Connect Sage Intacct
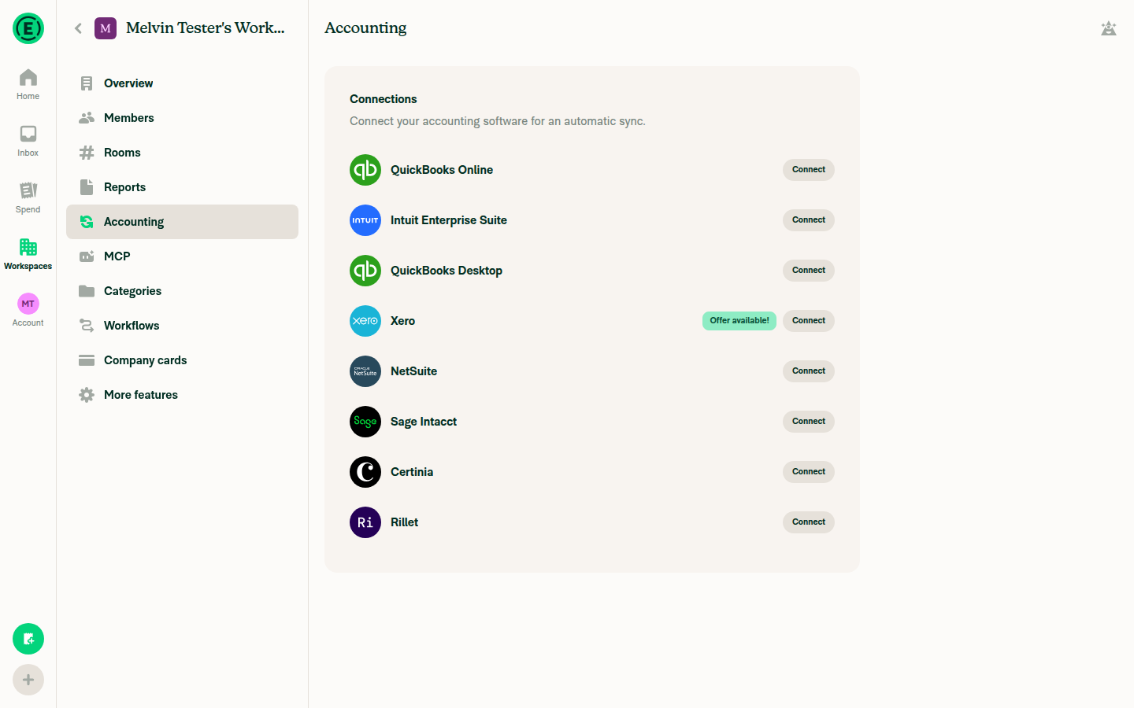 (809, 422)
